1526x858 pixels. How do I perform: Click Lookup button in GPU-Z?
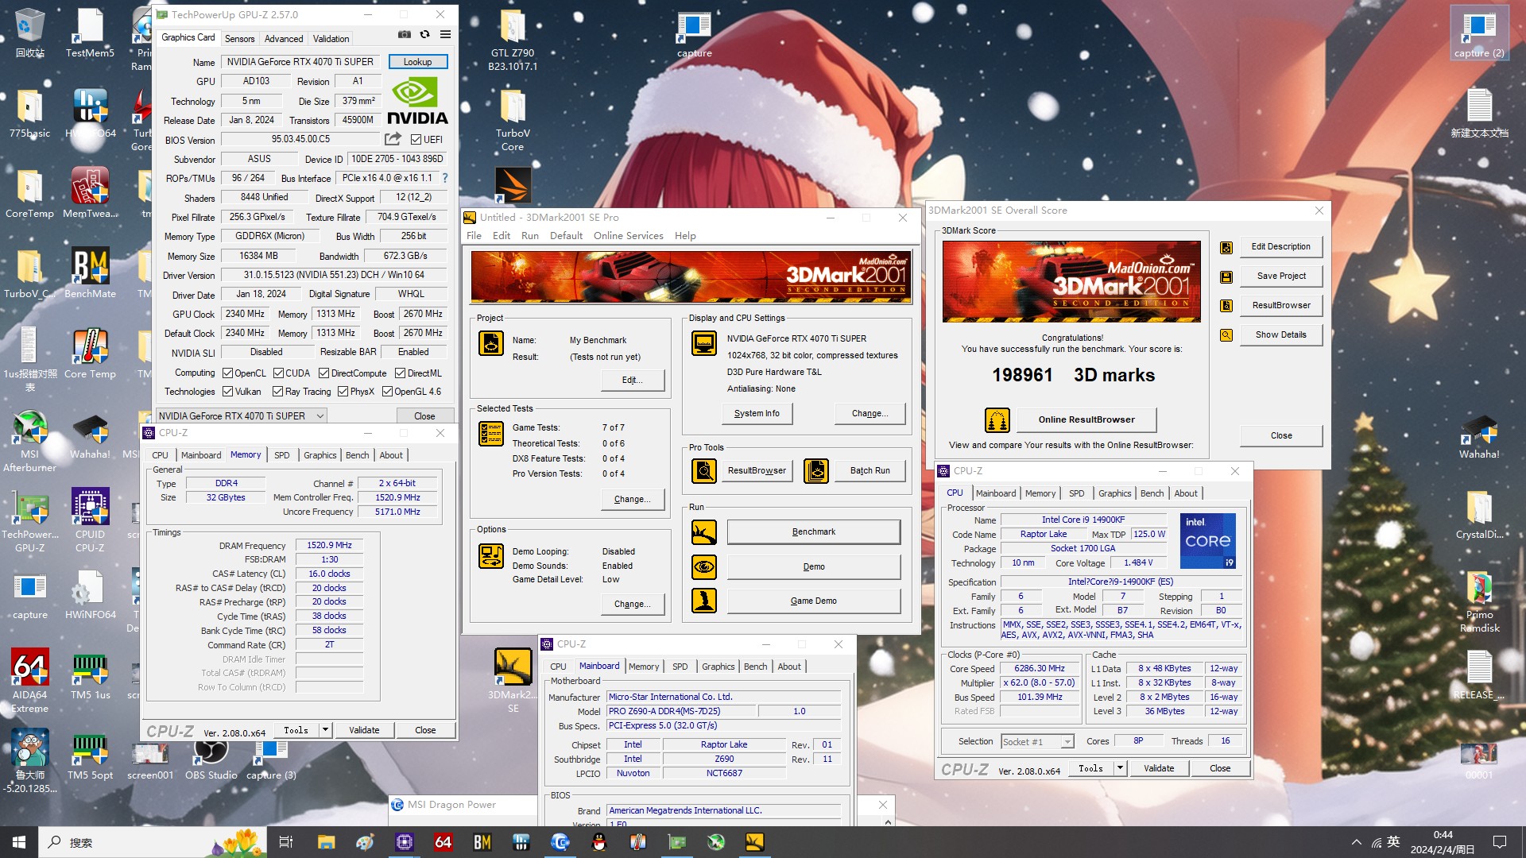tap(417, 61)
